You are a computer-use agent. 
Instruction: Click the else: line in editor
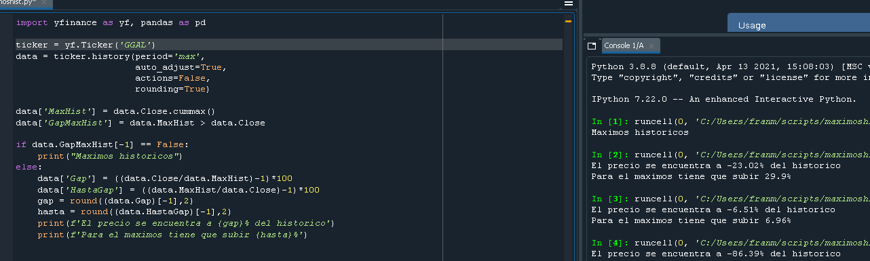click(29, 167)
